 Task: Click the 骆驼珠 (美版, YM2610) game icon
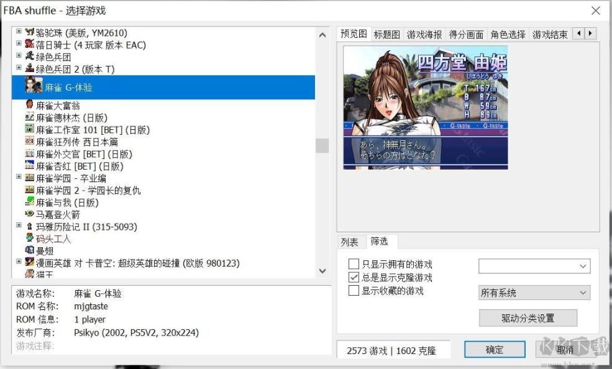(30, 32)
